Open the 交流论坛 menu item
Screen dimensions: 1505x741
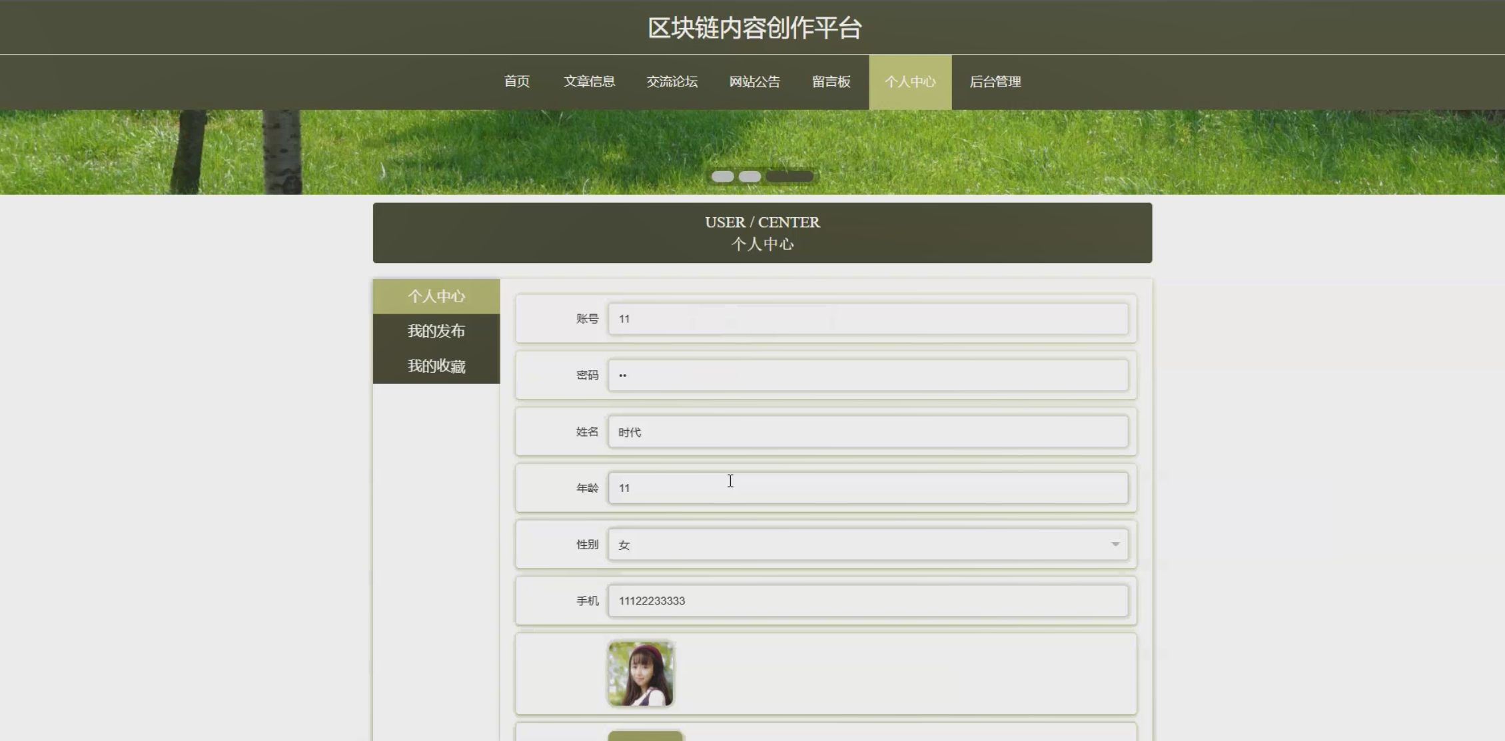(672, 82)
